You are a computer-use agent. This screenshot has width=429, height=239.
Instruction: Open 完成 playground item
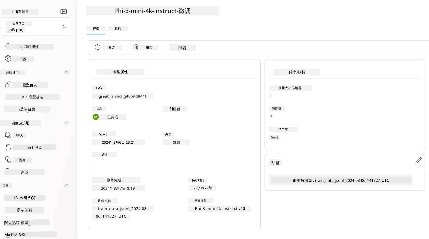click(x=24, y=172)
